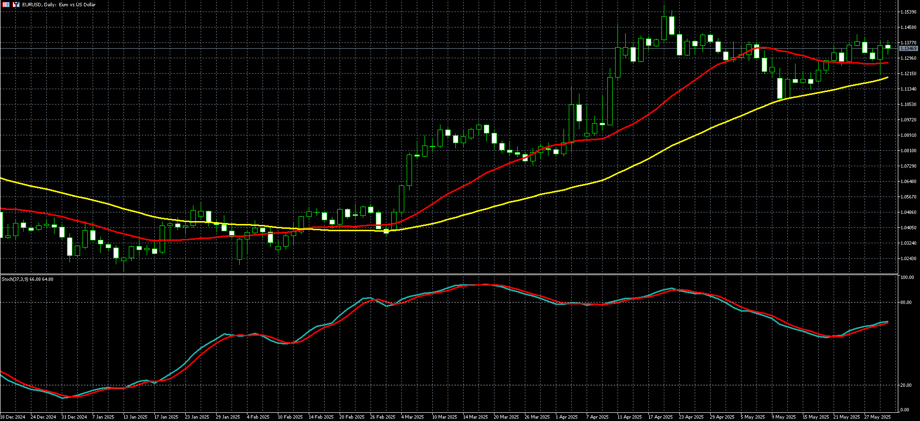Click the 1.12960 price scale label
This screenshot has width=920, height=421.
[908, 58]
